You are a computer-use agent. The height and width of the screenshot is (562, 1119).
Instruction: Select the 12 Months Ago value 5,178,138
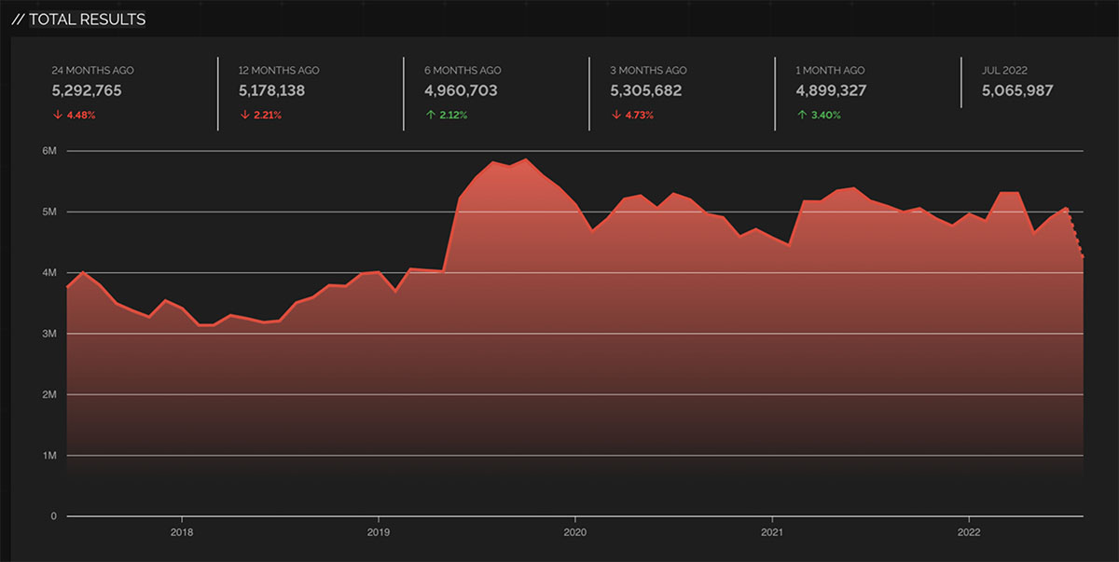(x=271, y=90)
